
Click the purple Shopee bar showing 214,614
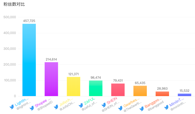(51, 79)
